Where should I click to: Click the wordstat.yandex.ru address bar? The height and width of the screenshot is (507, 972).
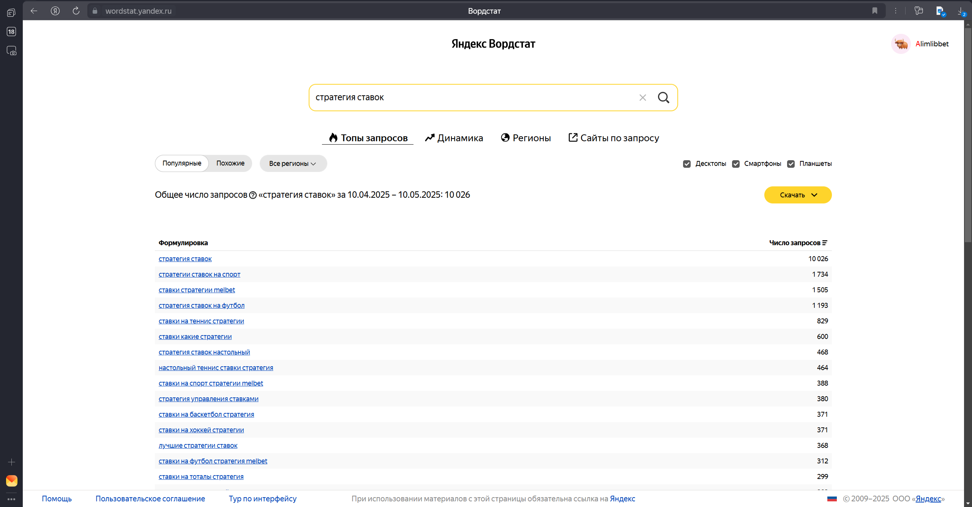click(x=139, y=11)
